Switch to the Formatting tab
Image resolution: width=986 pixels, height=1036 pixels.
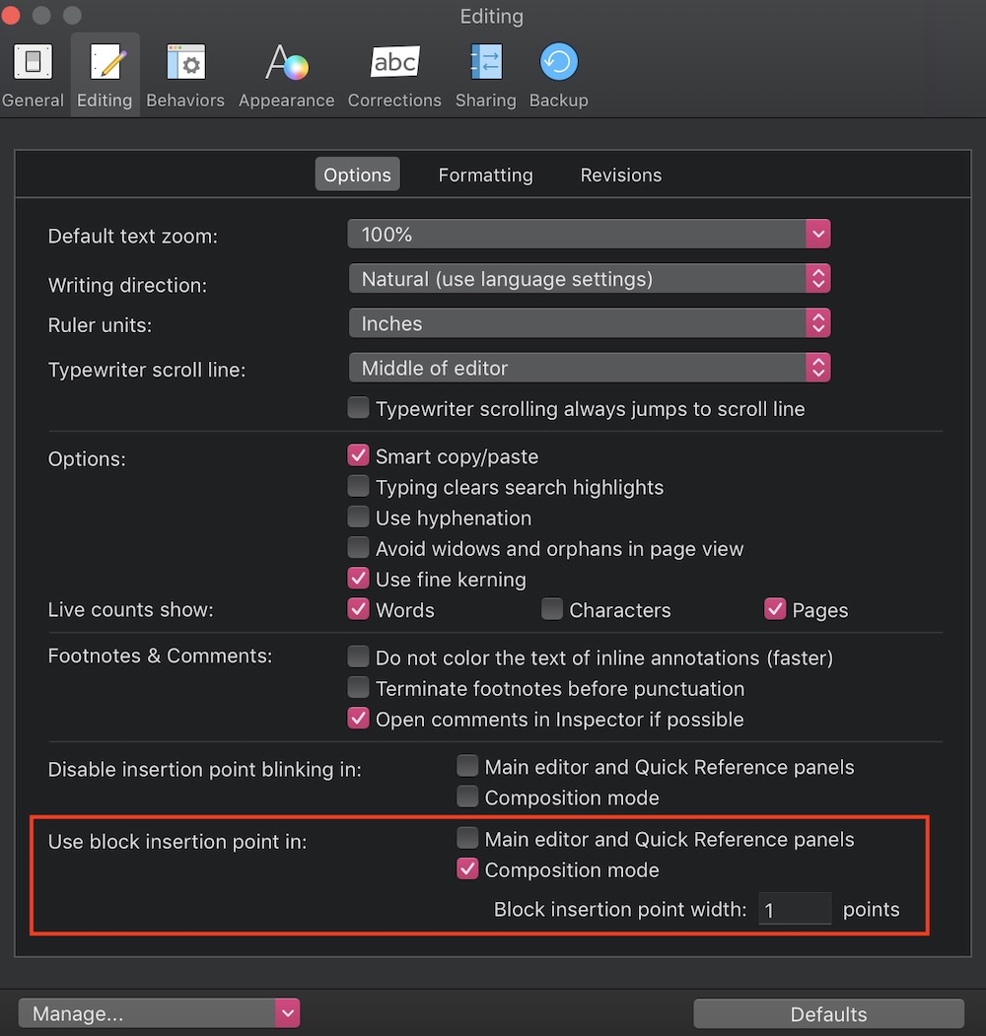tap(486, 174)
